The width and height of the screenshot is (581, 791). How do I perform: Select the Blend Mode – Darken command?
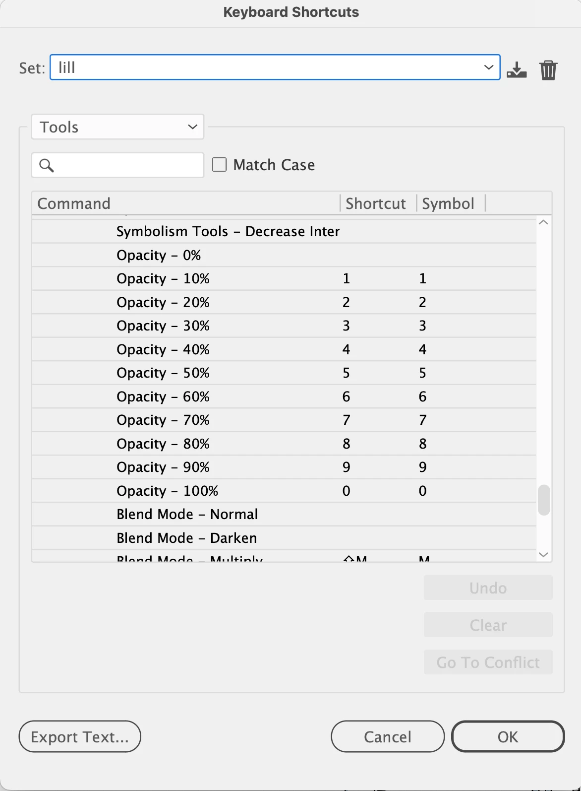pyautogui.click(x=187, y=538)
